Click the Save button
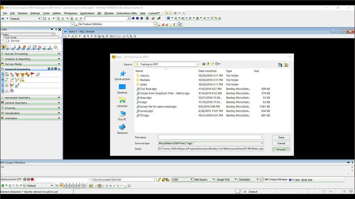Image resolution: width=355 pixels, height=199 pixels. tap(281, 138)
